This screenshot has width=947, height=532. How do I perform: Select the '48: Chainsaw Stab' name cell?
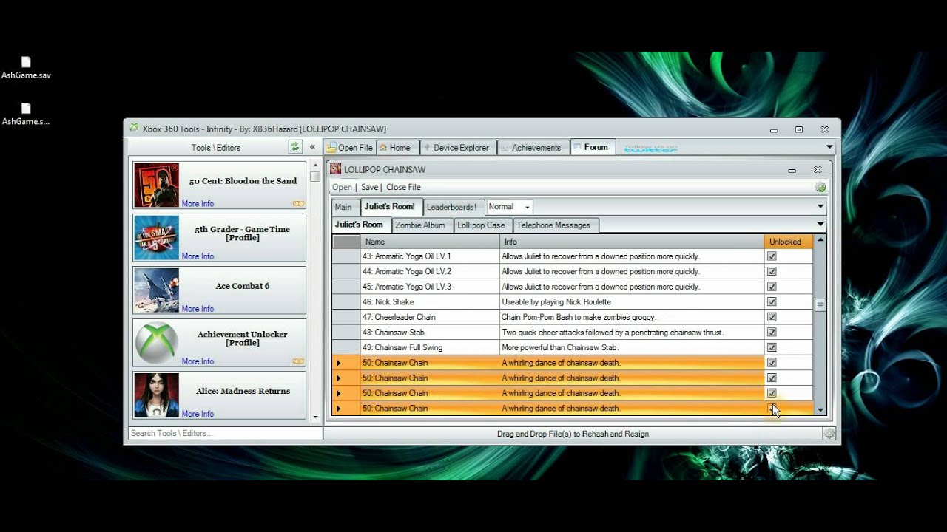point(430,332)
